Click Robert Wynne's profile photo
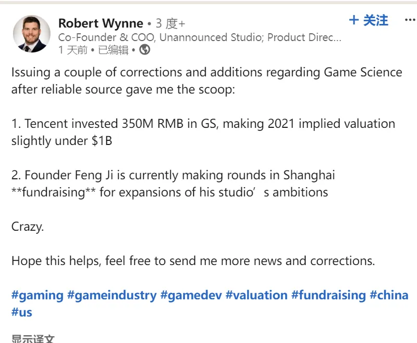 coord(32,34)
